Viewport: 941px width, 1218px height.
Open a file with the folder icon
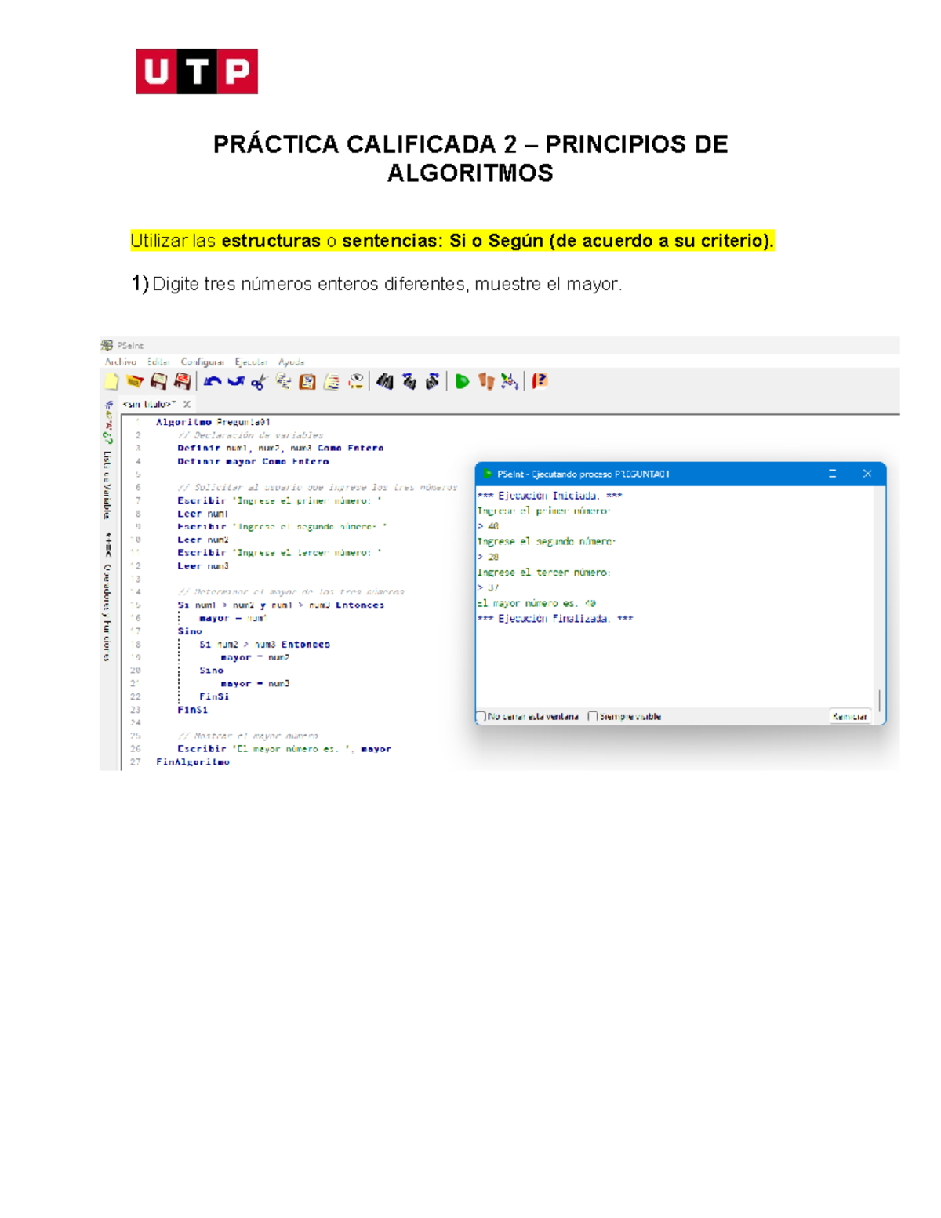click(135, 382)
